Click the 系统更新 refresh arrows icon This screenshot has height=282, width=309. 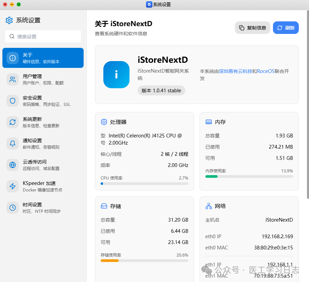[13, 122]
